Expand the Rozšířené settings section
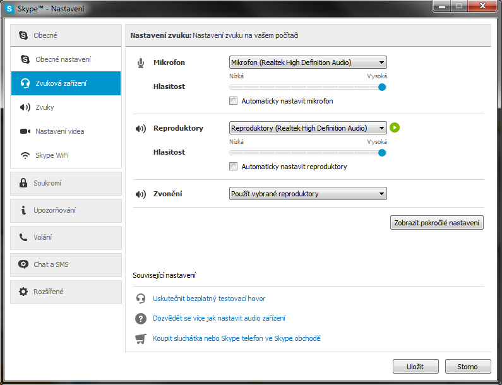502x385 pixels. [x=66, y=292]
